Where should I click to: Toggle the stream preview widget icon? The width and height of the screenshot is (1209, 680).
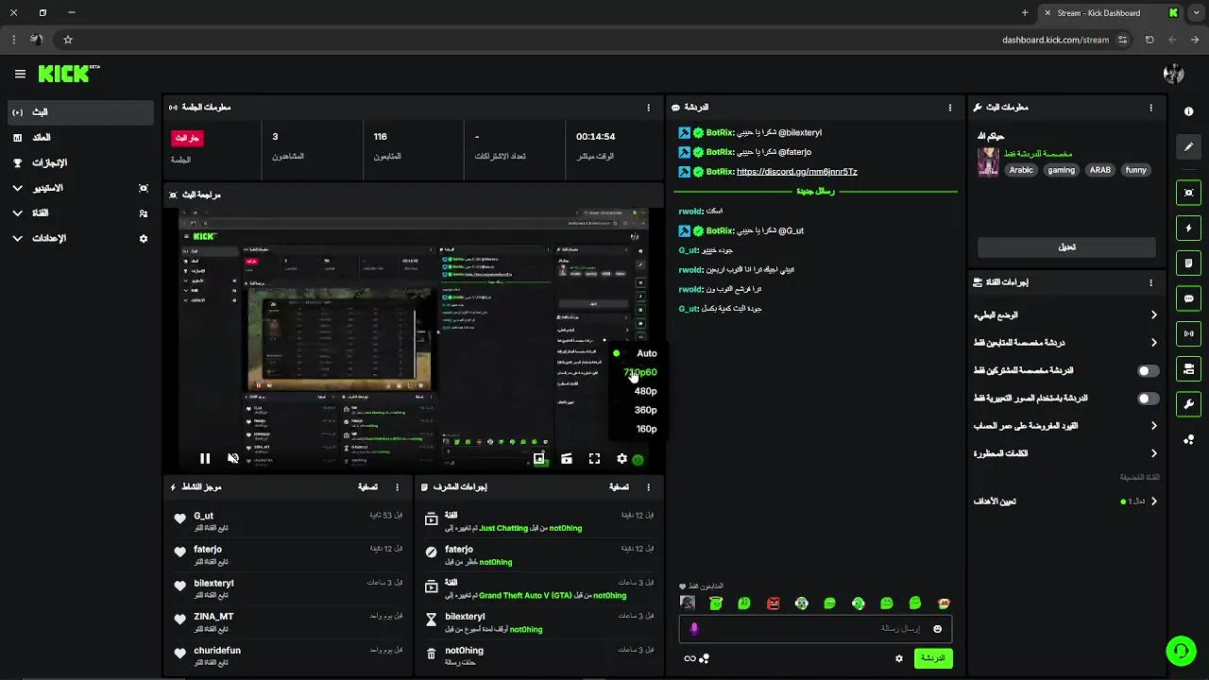coord(1188,193)
